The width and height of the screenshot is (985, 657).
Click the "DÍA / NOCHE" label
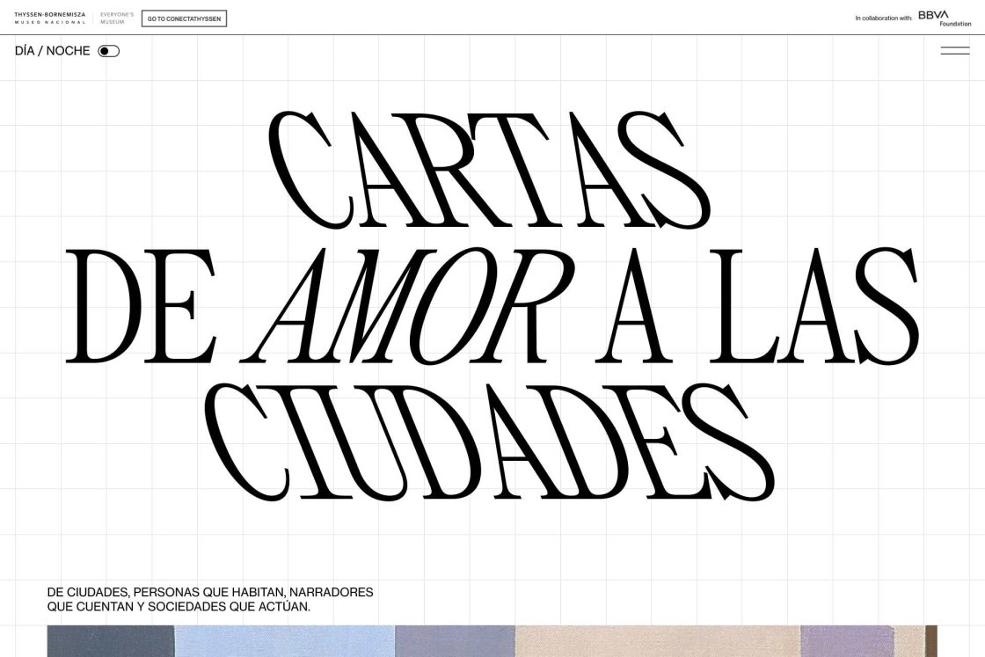(53, 51)
